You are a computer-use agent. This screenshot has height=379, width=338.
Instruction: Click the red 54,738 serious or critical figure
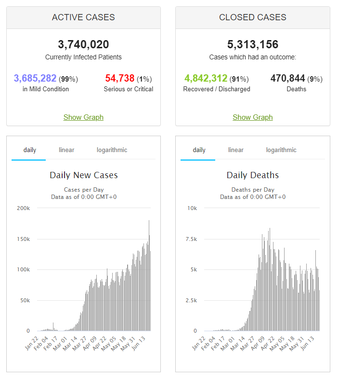[x=119, y=78]
